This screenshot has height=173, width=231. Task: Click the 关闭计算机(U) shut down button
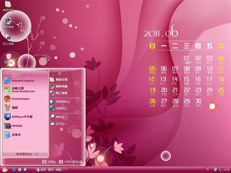70,162
